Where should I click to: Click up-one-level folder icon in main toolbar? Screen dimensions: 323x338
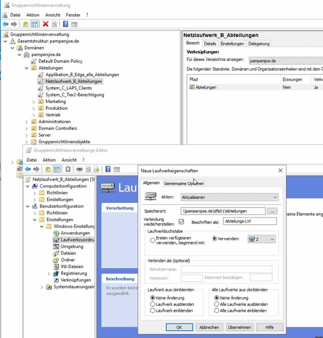click(26, 24)
